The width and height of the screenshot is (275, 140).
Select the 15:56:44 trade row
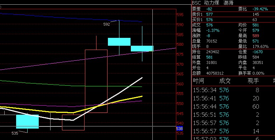[x=233, y=106]
